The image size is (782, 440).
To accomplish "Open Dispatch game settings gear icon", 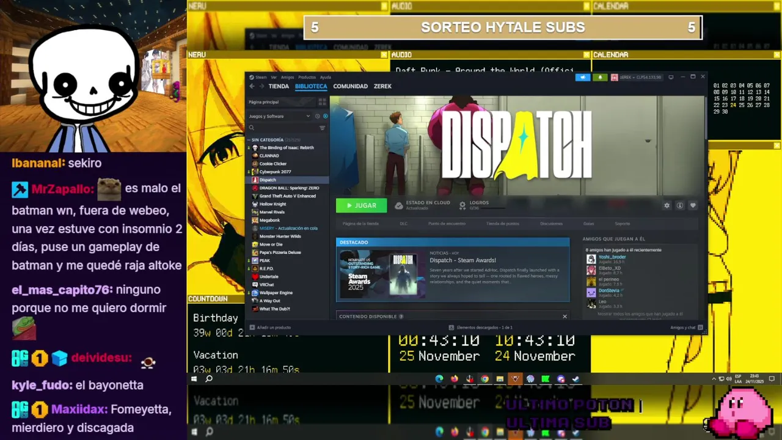I will [x=667, y=205].
